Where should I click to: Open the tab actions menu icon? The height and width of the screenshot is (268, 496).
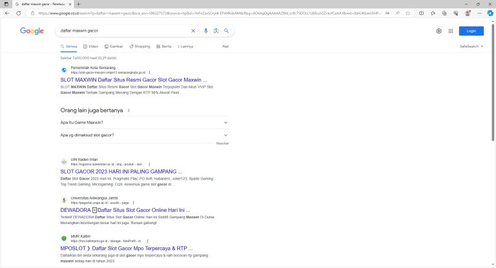click(x=6, y=4)
